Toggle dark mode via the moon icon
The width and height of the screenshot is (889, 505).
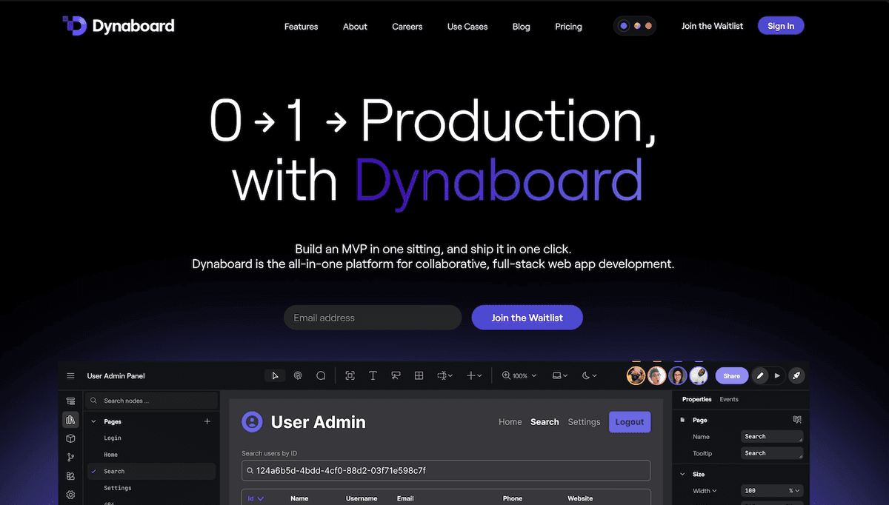click(586, 375)
